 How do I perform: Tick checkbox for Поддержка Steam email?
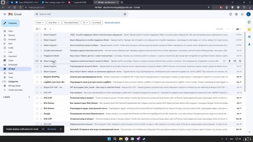(x=37, y=56)
